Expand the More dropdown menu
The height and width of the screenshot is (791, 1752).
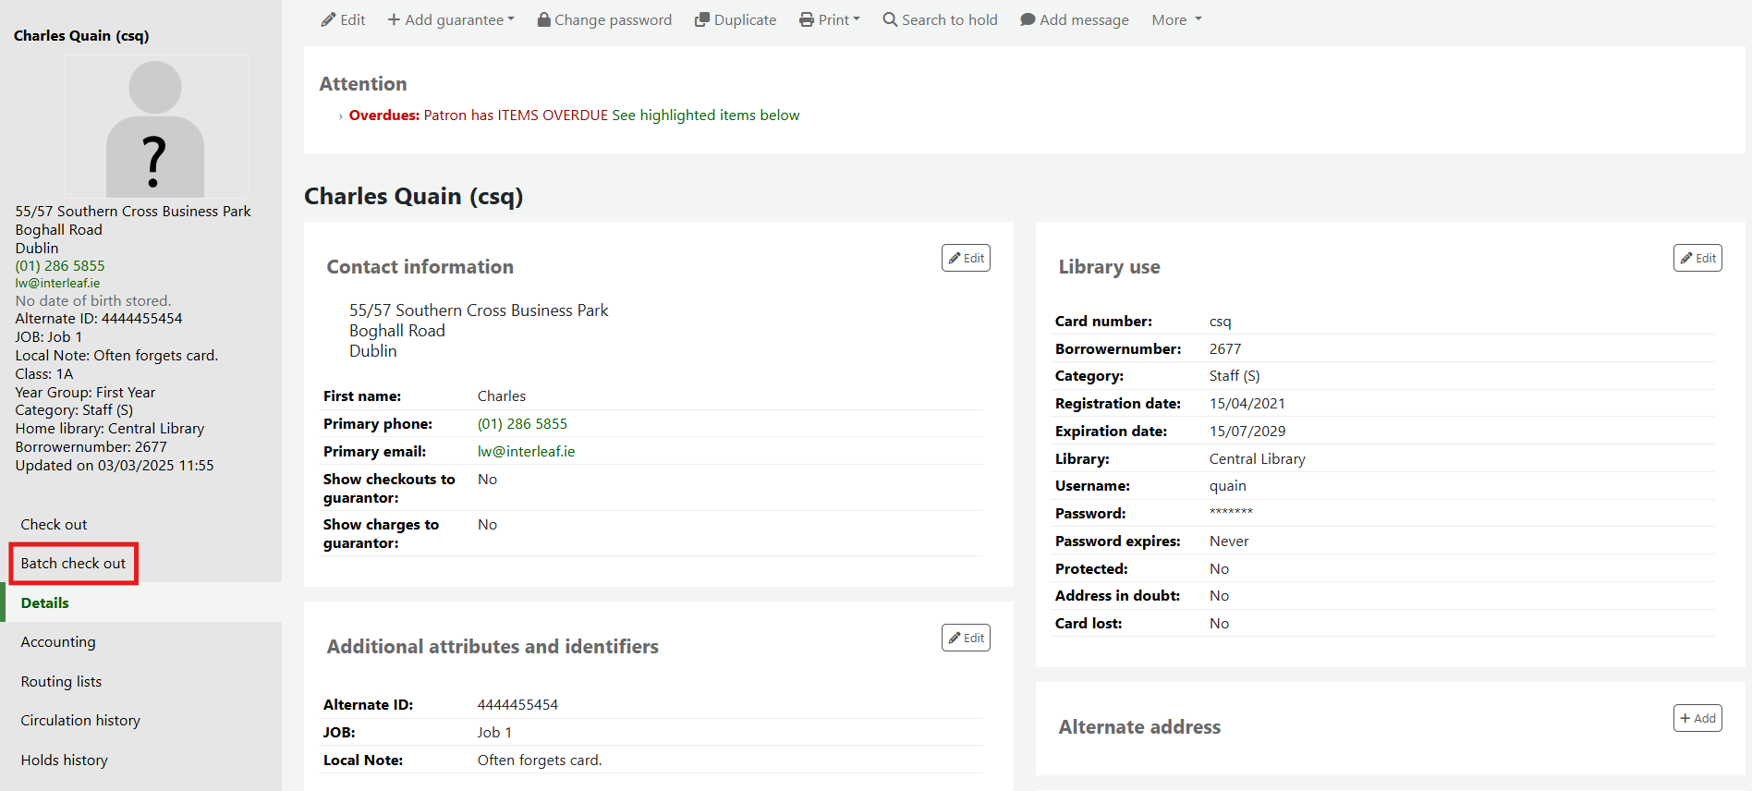point(1176,19)
